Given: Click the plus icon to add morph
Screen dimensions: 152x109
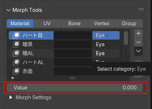Looking at the screenshot, I should (x=138, y=34).
